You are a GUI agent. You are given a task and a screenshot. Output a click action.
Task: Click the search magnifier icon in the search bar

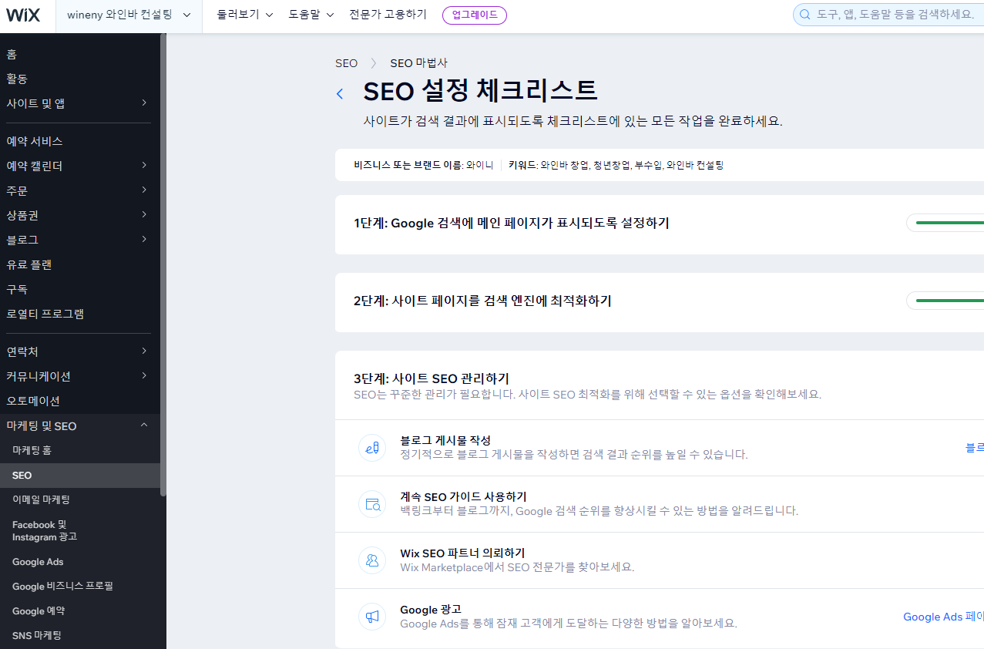(x=804, y=15)
